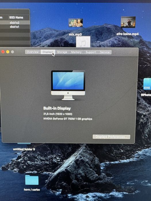This screenshot has height=201, width=151.
Task: Open the Support tab
Action: (91, 52)
